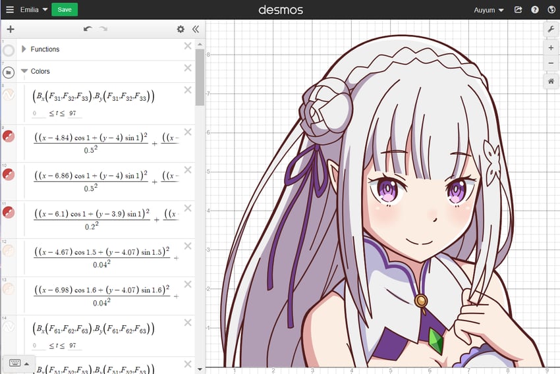Delete the x−6.86 ellipse expression
Image resolution: width=560 pixels, height=374 pixels.
tap(188, 170)
